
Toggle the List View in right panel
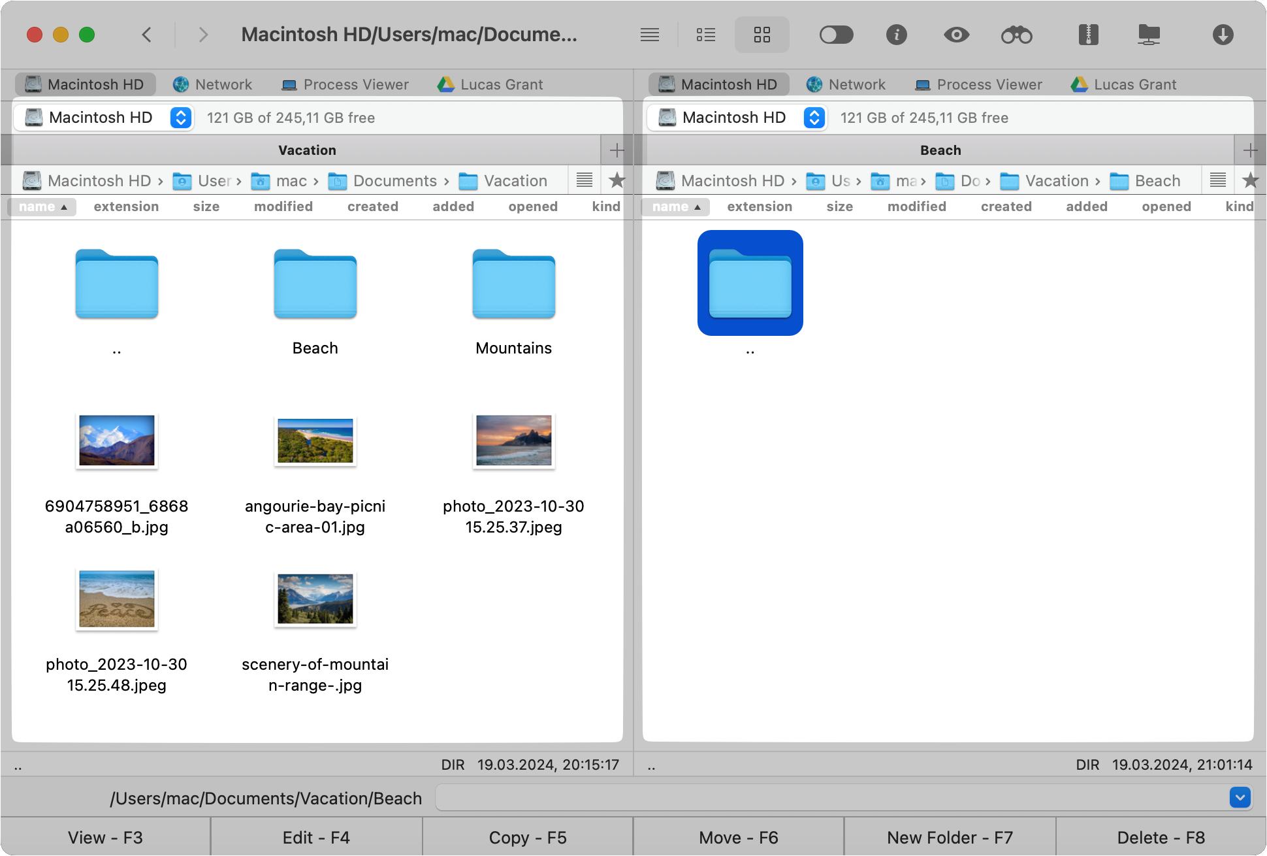[1217, 180]
